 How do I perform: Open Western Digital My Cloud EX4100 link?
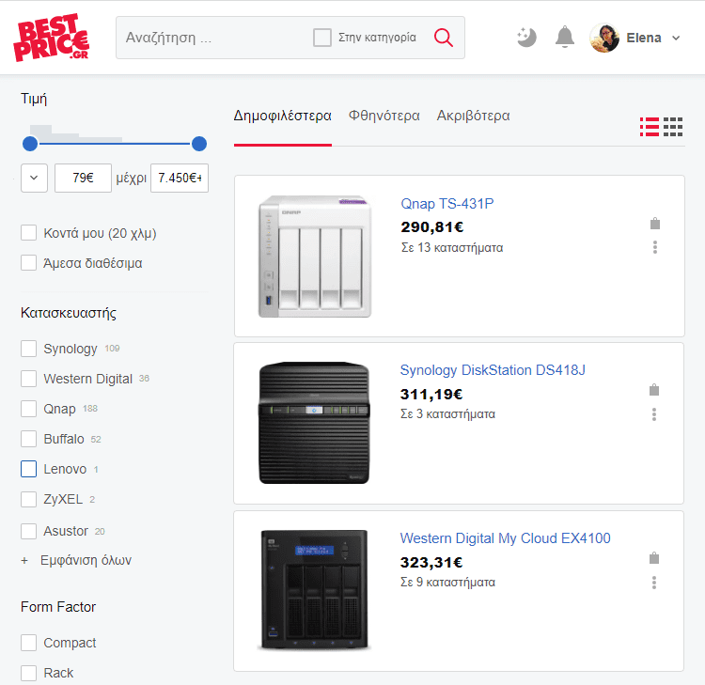(505, 538)
